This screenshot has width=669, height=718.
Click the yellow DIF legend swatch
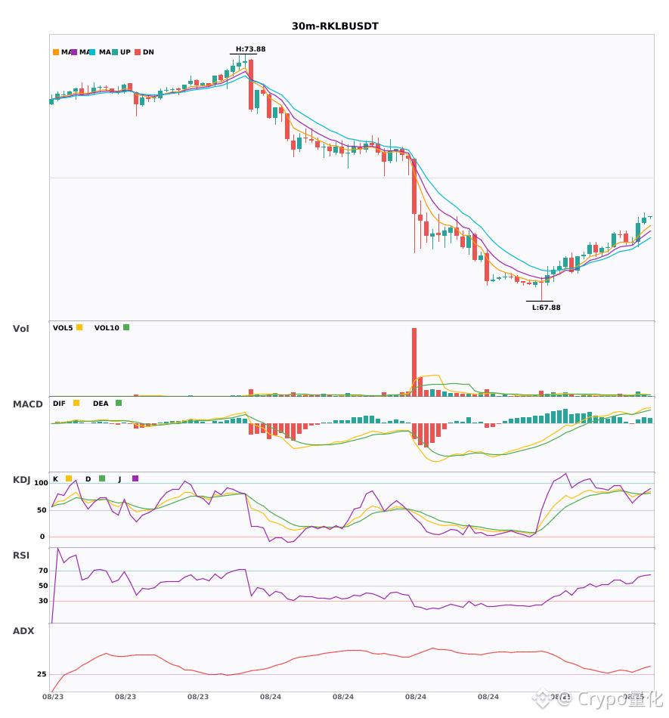pos(76,403)
